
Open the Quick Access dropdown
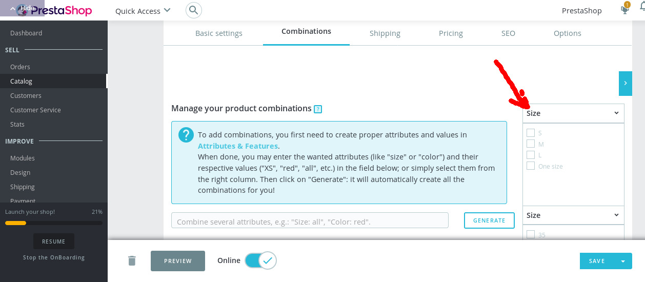coord(143,11)
